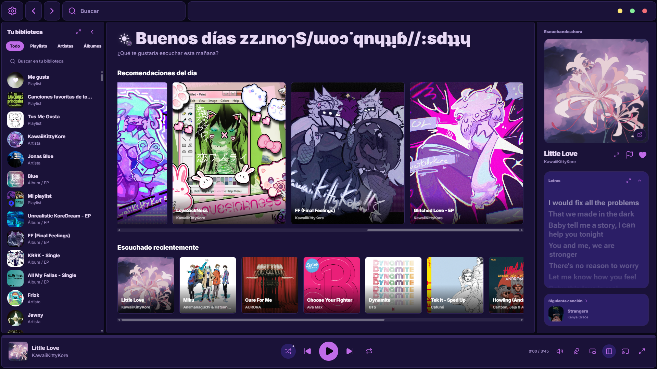Skip to the next track
The height and width of the screenshot is (369, 657).
pos(350,351)
